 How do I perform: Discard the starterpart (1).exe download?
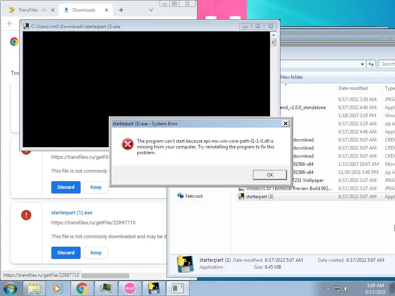pos(66,253)
